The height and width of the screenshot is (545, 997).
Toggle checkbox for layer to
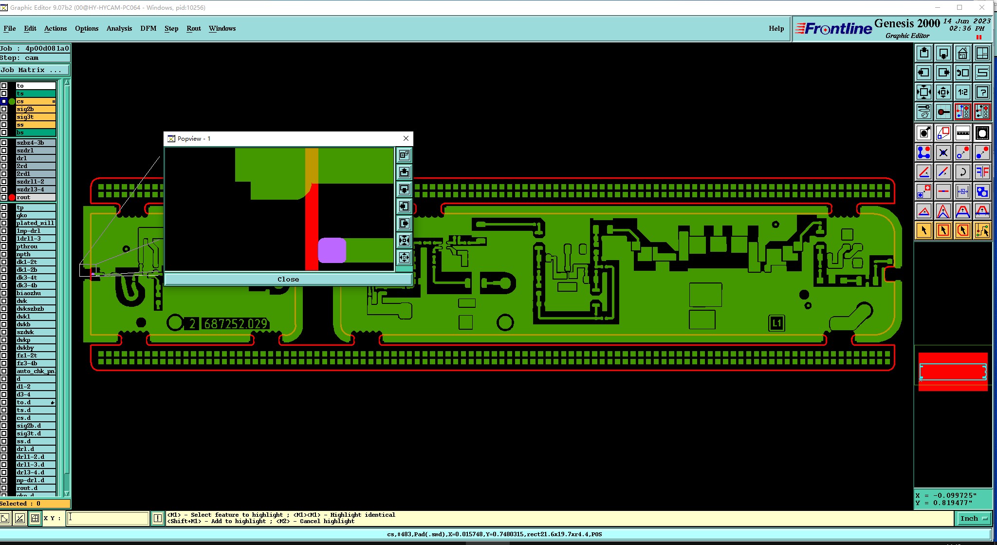(x=4, y=86)
